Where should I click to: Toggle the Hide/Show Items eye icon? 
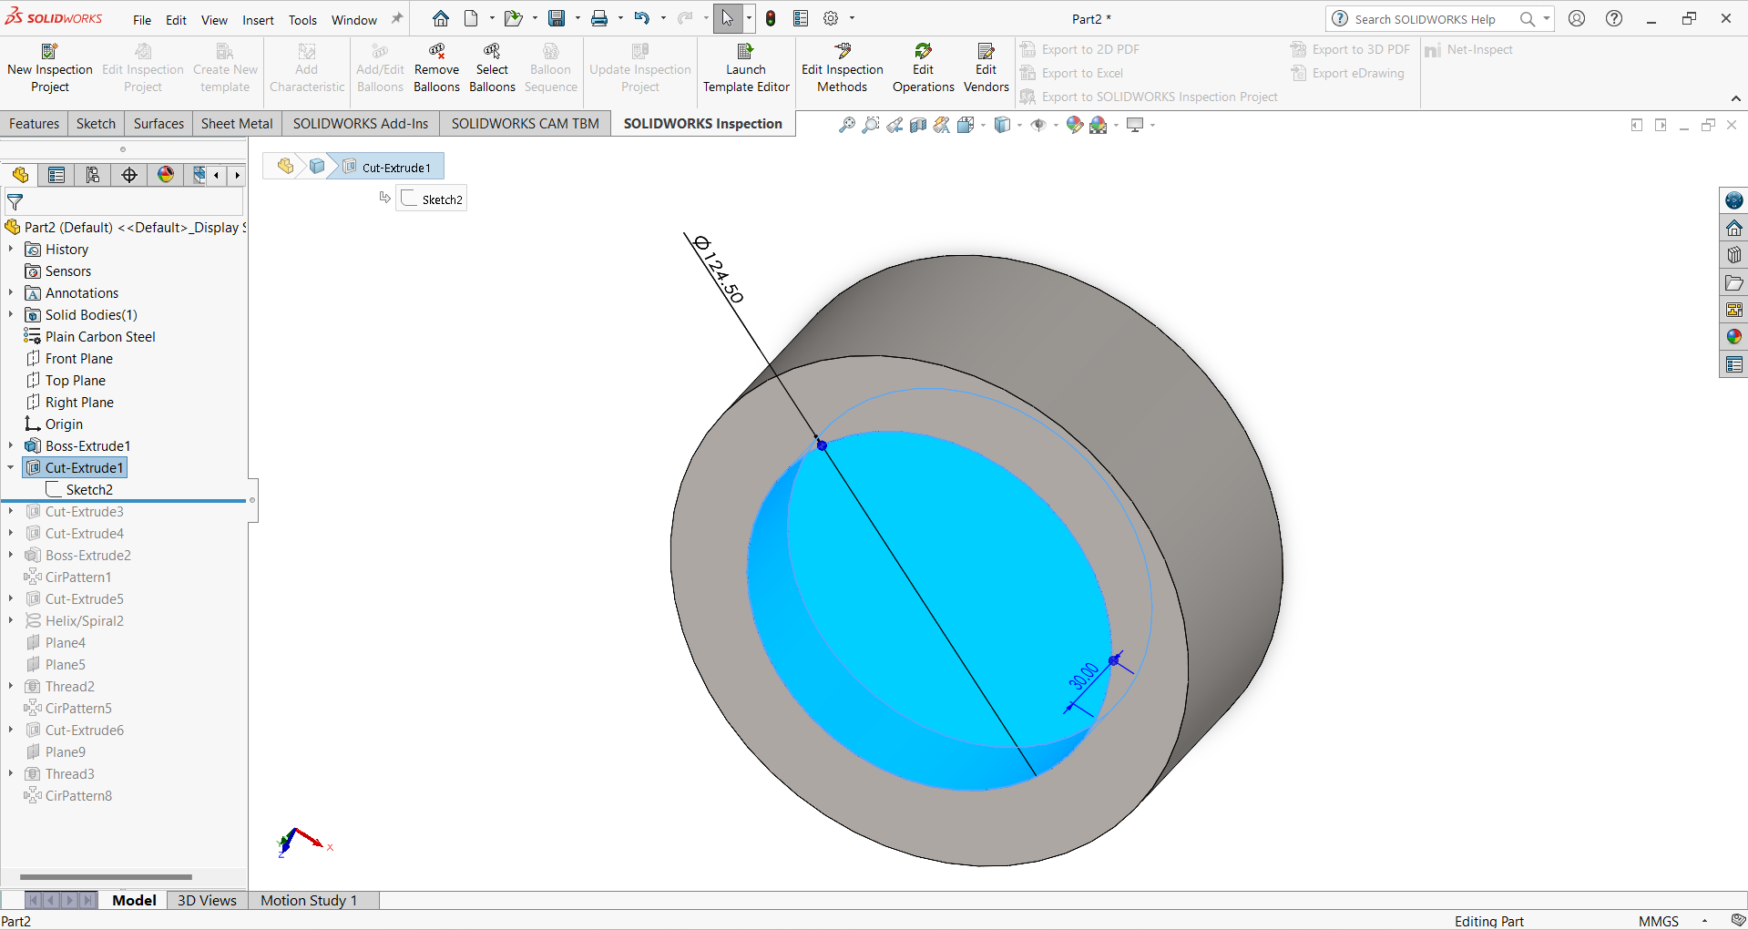click(x=1038, y=125)
